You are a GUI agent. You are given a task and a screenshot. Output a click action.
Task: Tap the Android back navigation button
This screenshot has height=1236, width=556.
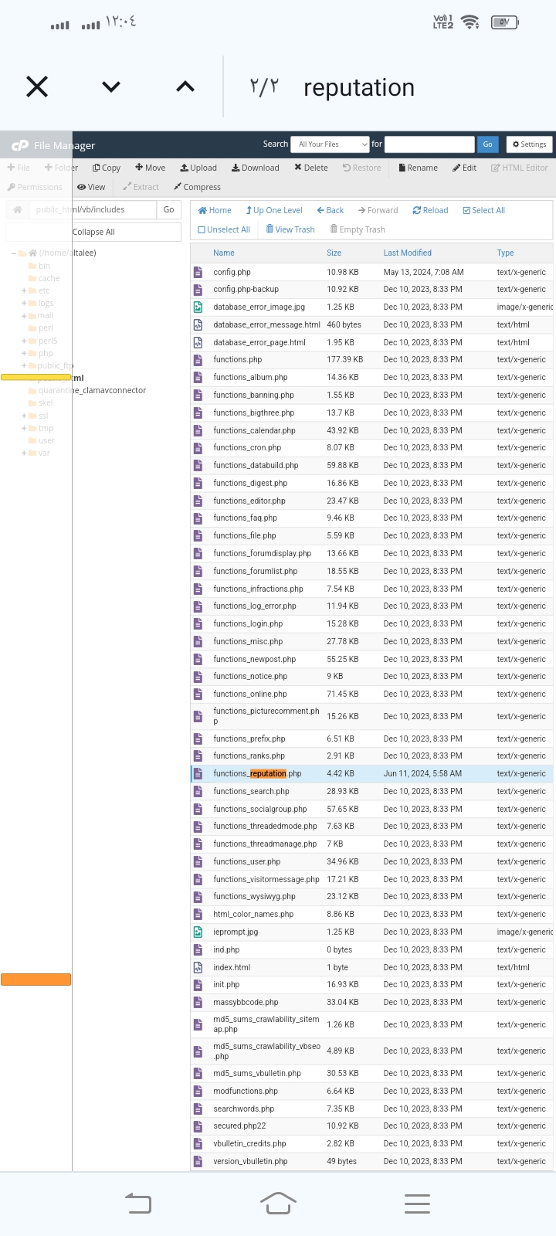(138, 1203)
